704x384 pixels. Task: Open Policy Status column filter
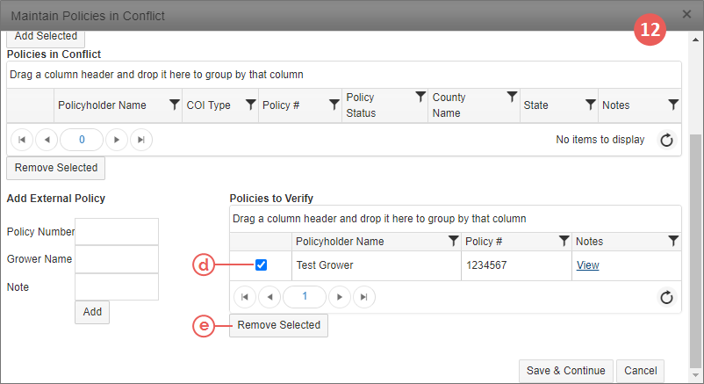[420, 97]
